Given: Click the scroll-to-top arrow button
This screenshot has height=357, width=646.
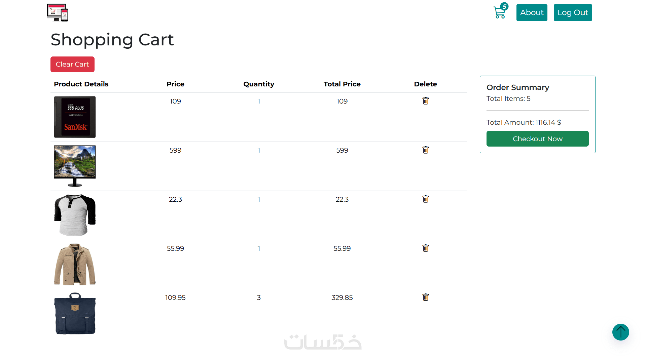Looking at the screenshot, I should [620, 332].
